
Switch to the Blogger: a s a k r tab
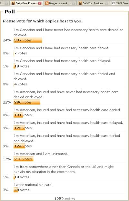(60, 3)
